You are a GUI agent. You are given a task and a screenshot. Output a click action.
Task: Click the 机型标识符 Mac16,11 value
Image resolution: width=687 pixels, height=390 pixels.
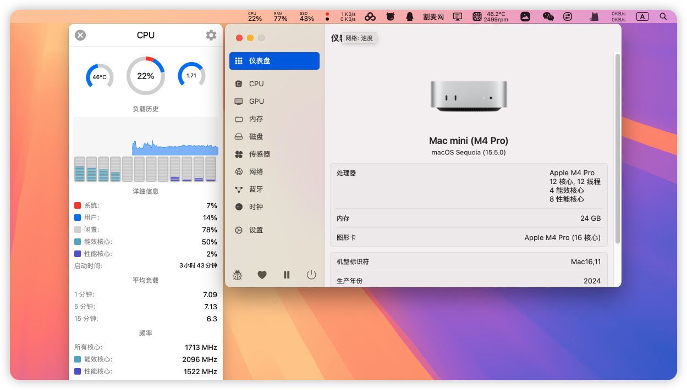click(x=586, y=262)
